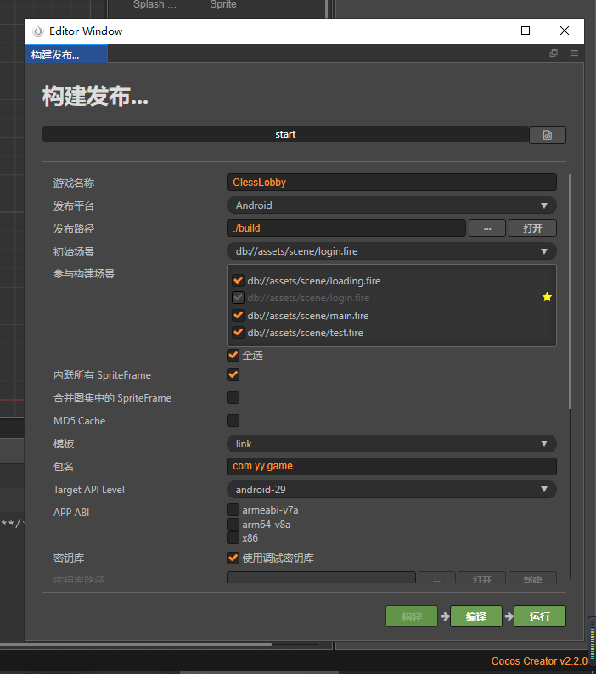Disable 内联所有 SpriteFrame checkbox
Viewport: 596px width, 674px height.
[233, 375]
